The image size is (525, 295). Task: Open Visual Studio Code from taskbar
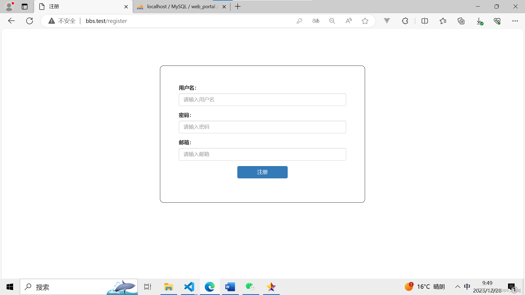[x=189, y=287]
